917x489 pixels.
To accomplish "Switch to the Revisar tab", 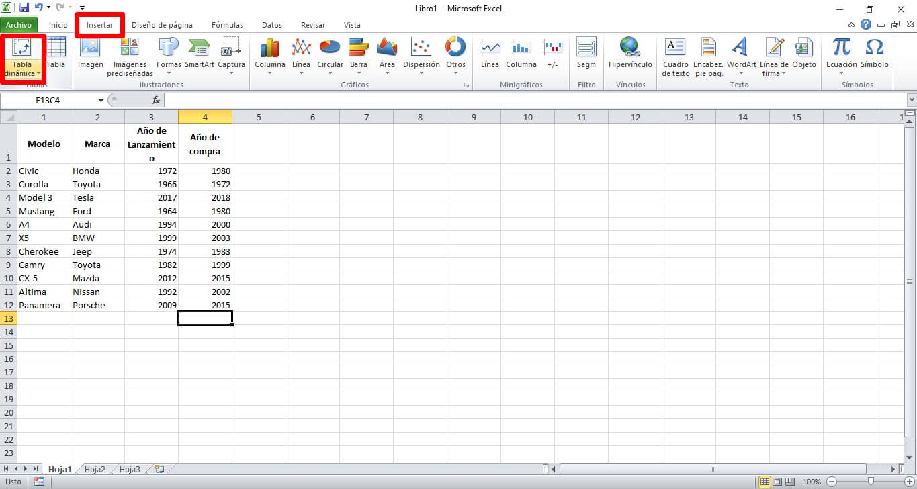I will tap(313, 25).
